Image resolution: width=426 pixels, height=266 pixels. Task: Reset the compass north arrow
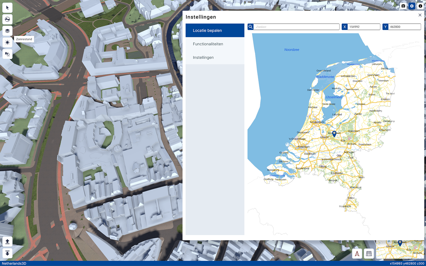(x=357, y=253)
